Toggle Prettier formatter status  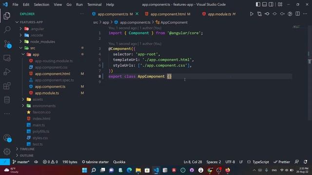coord(282,162)
